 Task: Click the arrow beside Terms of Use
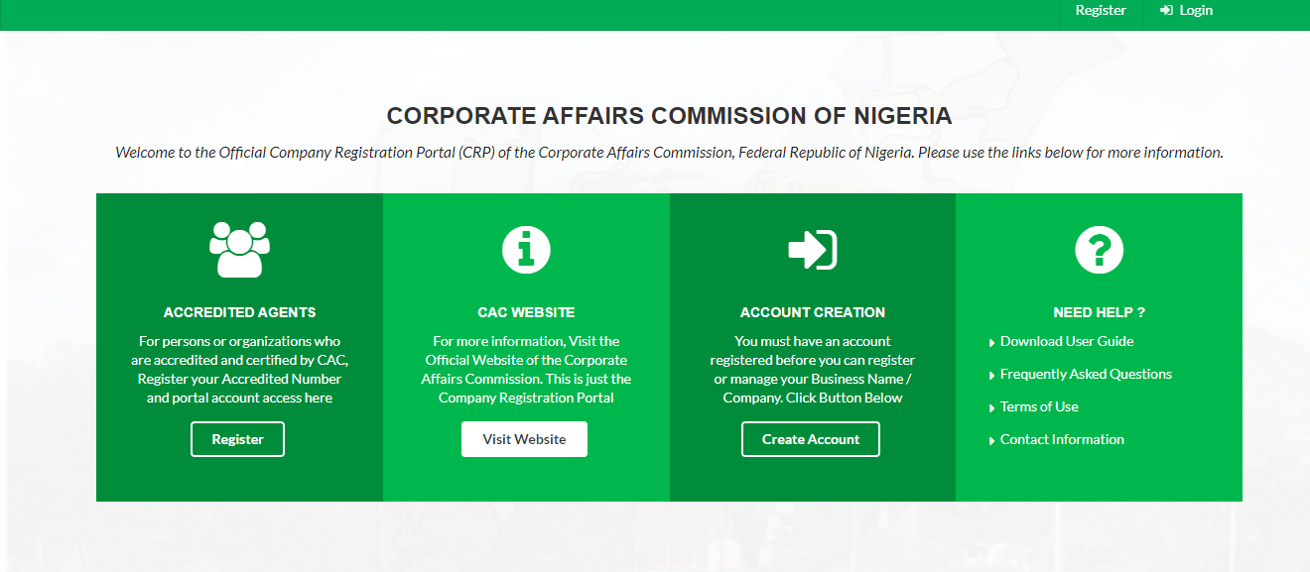pyautogui.click(x=991, y=408)
